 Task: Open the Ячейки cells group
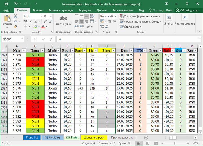pos(169,21)
